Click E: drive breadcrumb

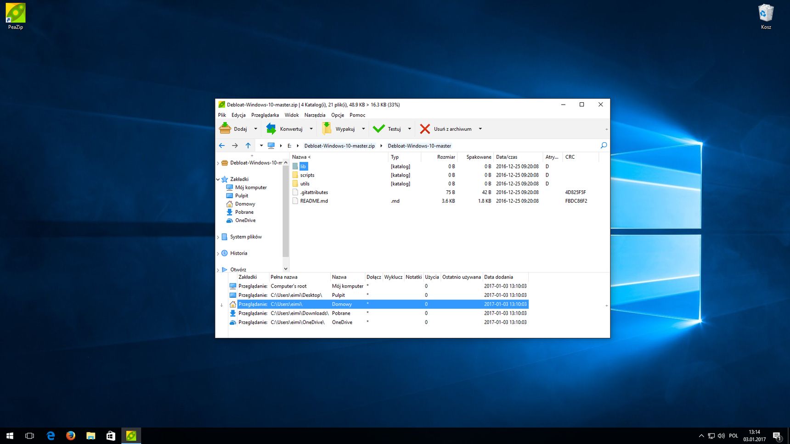[x=289, y=146]
